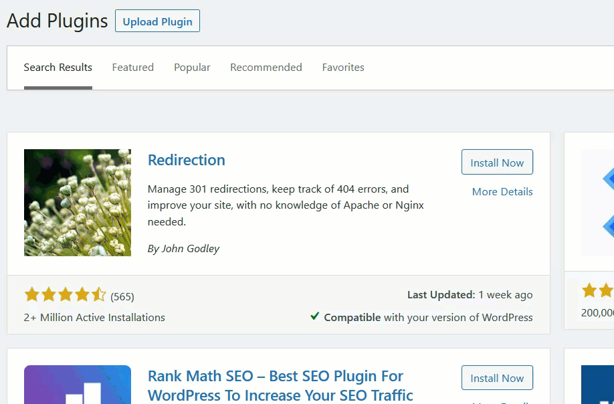Click the Upload Plugin button

click(x=157, y=21)
